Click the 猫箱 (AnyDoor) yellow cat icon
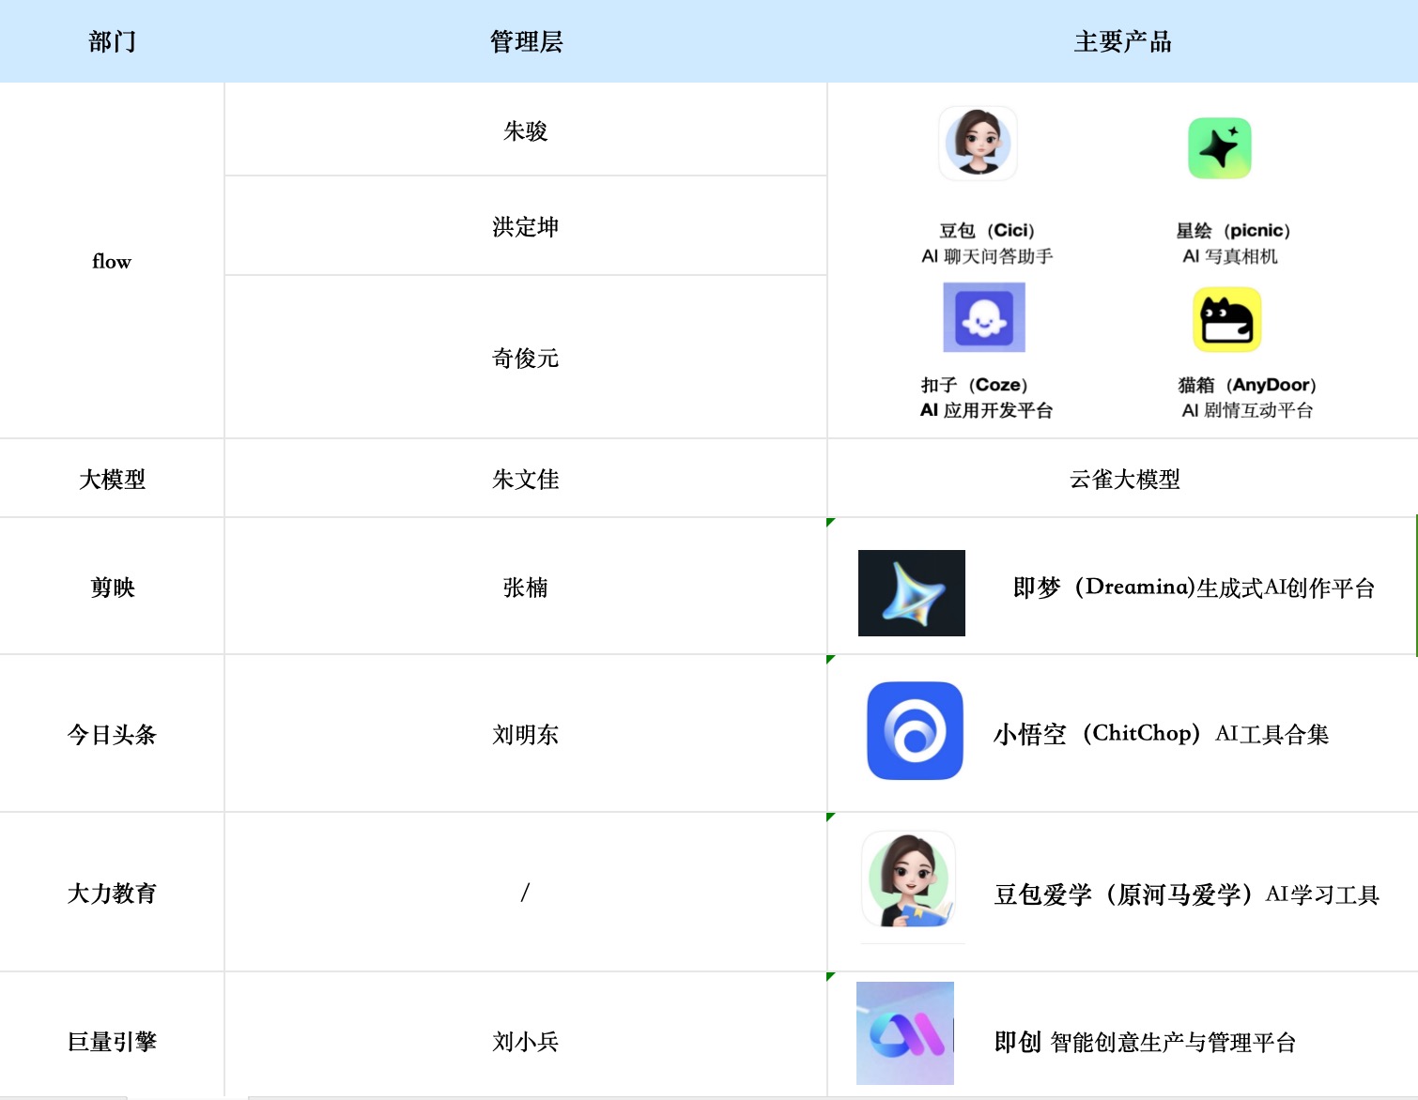 coord(1227,319)
